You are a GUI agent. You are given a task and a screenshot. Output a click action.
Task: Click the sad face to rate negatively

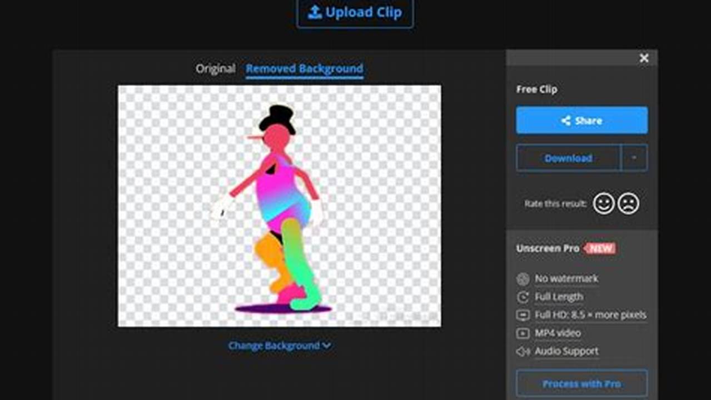pos(627,203)
